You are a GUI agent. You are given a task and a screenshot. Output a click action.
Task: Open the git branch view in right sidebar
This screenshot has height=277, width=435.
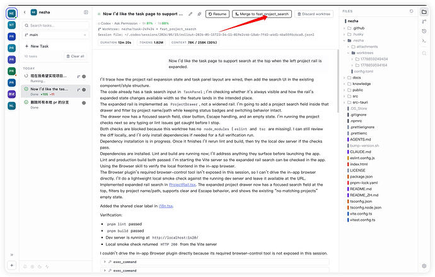pyautogui.click(x=424, y=21)
